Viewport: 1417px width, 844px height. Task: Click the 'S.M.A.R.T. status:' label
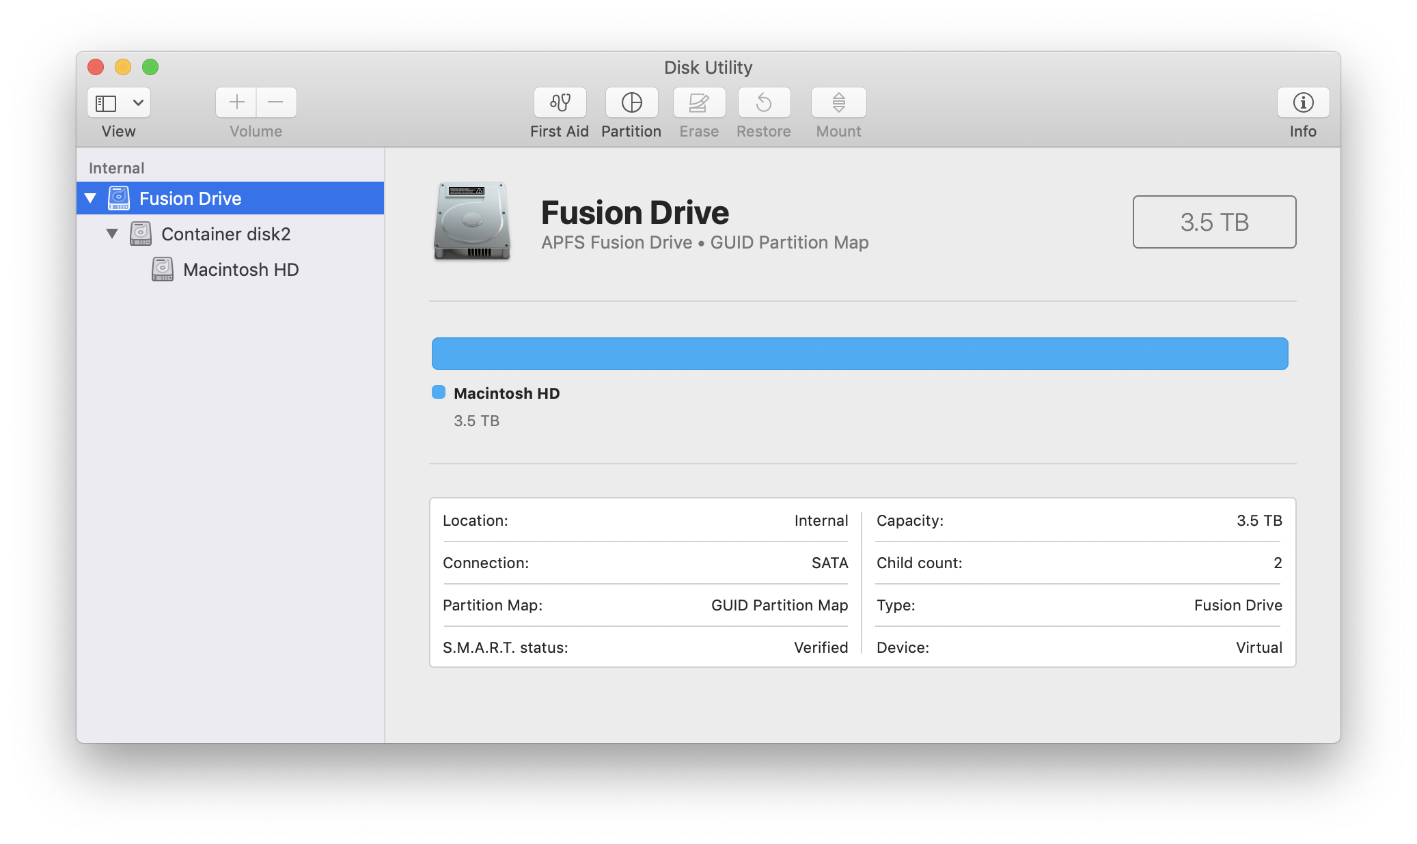(506, 647)
